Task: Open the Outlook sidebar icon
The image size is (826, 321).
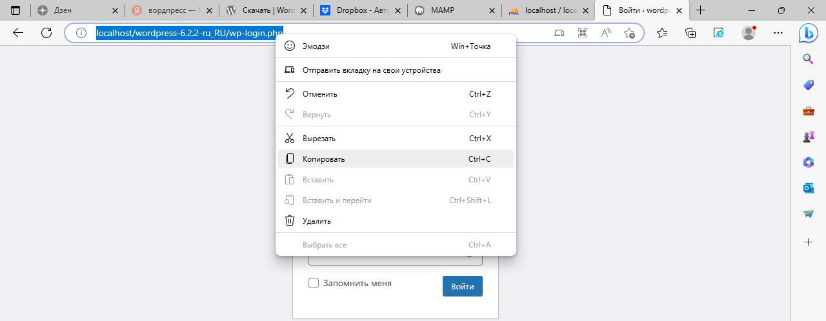Action: 808,188
